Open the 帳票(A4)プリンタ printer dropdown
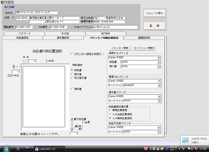Image resolution: width=209 pixels, height=152 pixels. pos(159,81)
